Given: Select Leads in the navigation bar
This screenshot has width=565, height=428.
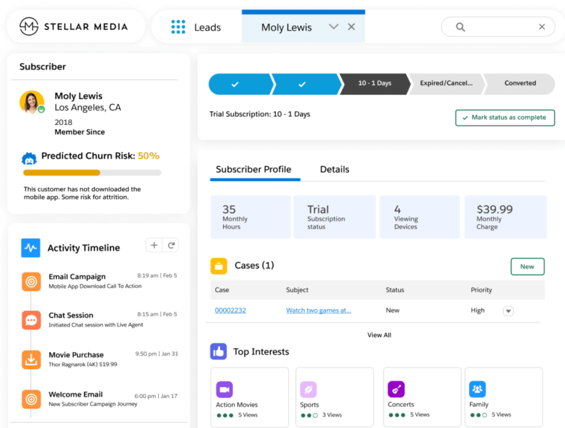Looking at the screenshot, I should click(208, 27).
